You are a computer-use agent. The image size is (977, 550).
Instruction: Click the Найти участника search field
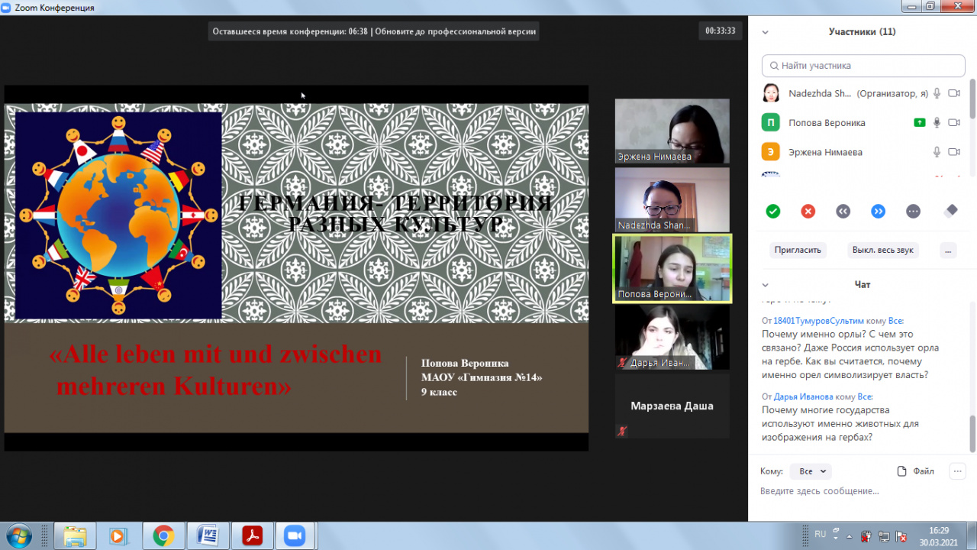point(863,66)
